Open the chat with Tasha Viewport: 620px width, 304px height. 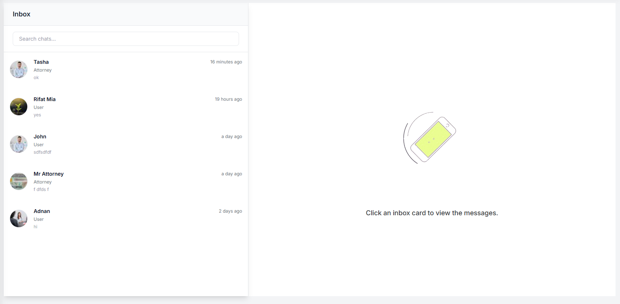[126, 70]
